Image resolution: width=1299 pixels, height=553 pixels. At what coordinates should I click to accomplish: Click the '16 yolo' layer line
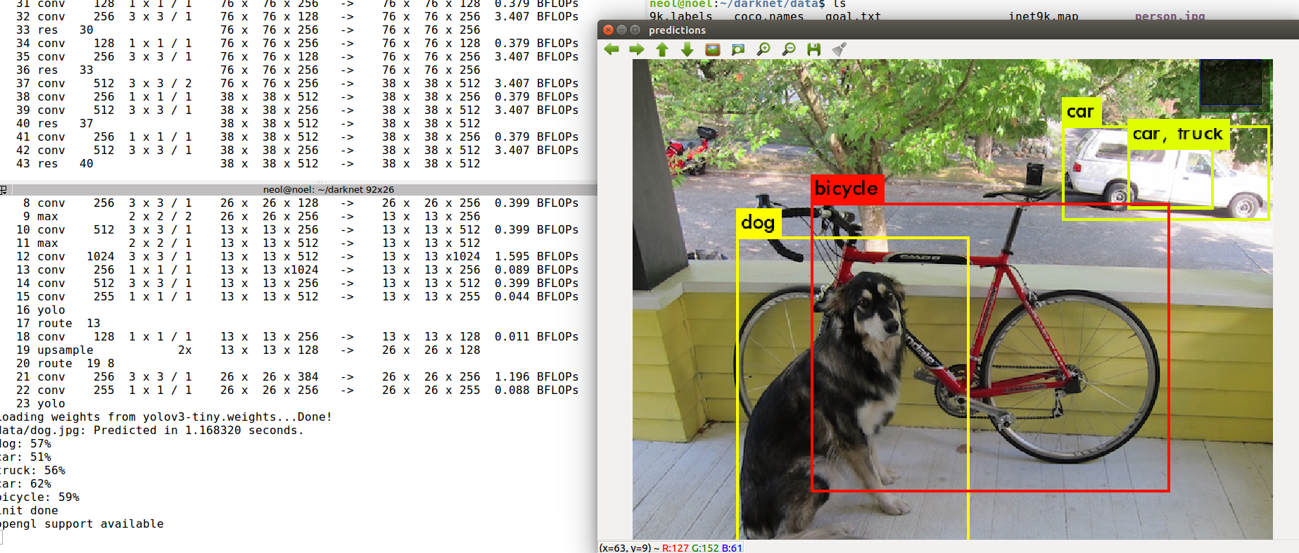point(41,310)
